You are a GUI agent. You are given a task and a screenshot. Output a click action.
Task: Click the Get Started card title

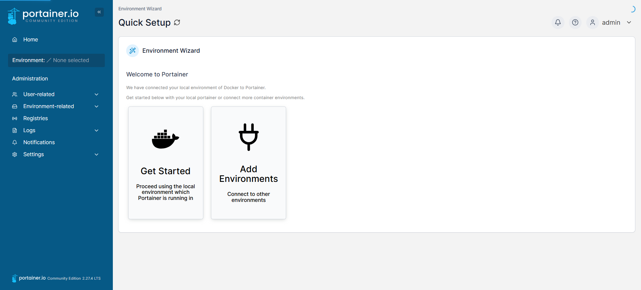(x=166, y=171)
